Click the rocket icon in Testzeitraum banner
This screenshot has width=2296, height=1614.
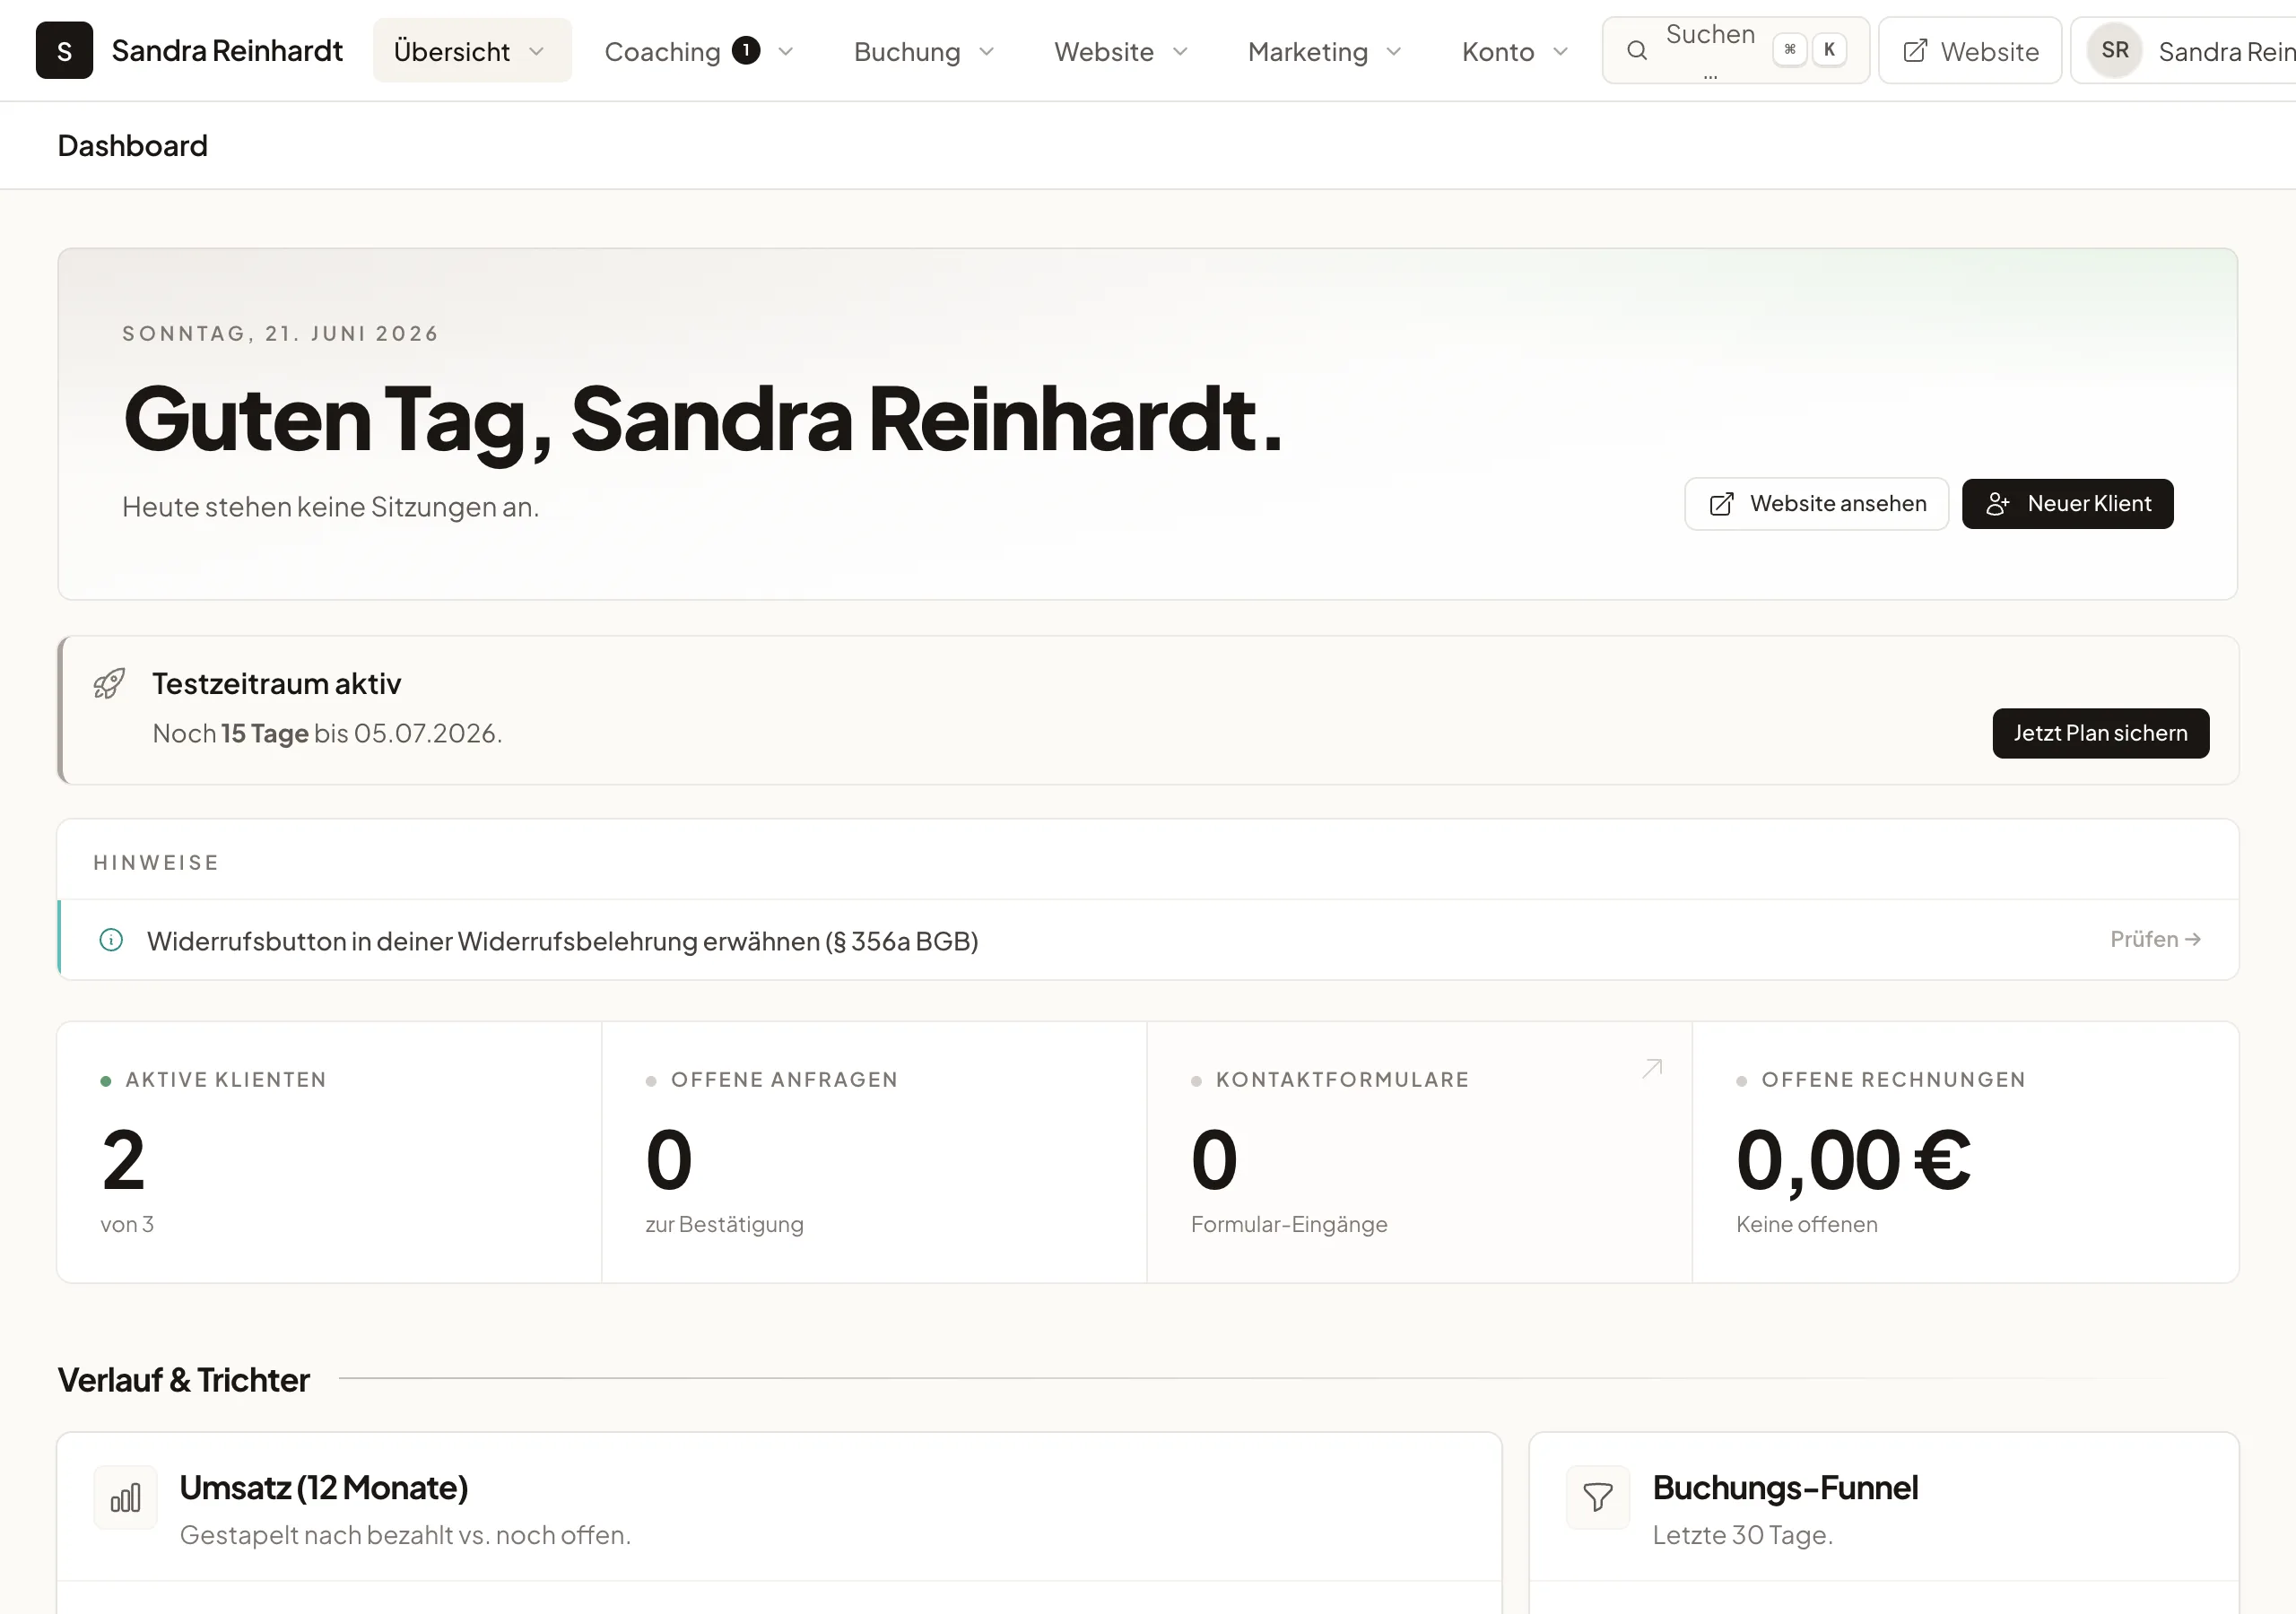pyautogui.click(x=109, y=684)
